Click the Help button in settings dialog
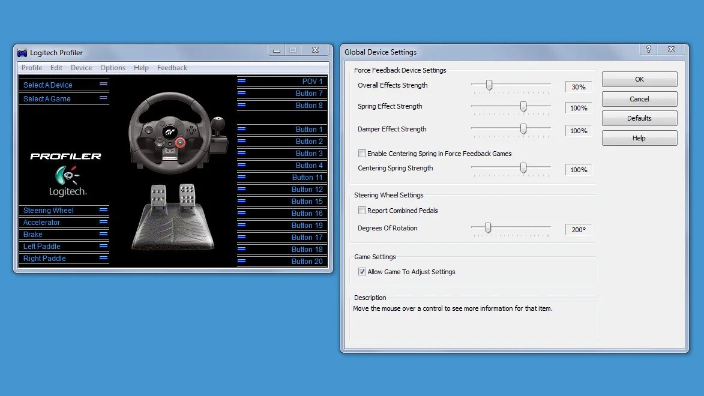This screenshot has height=396, width=704. [639, 138]
